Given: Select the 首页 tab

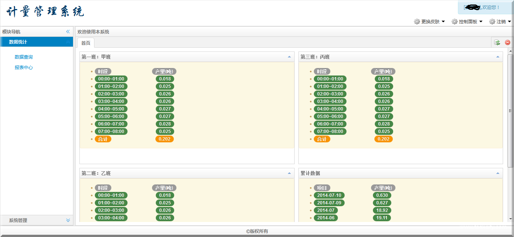Looking at the screenshot, I should point(86,43).
